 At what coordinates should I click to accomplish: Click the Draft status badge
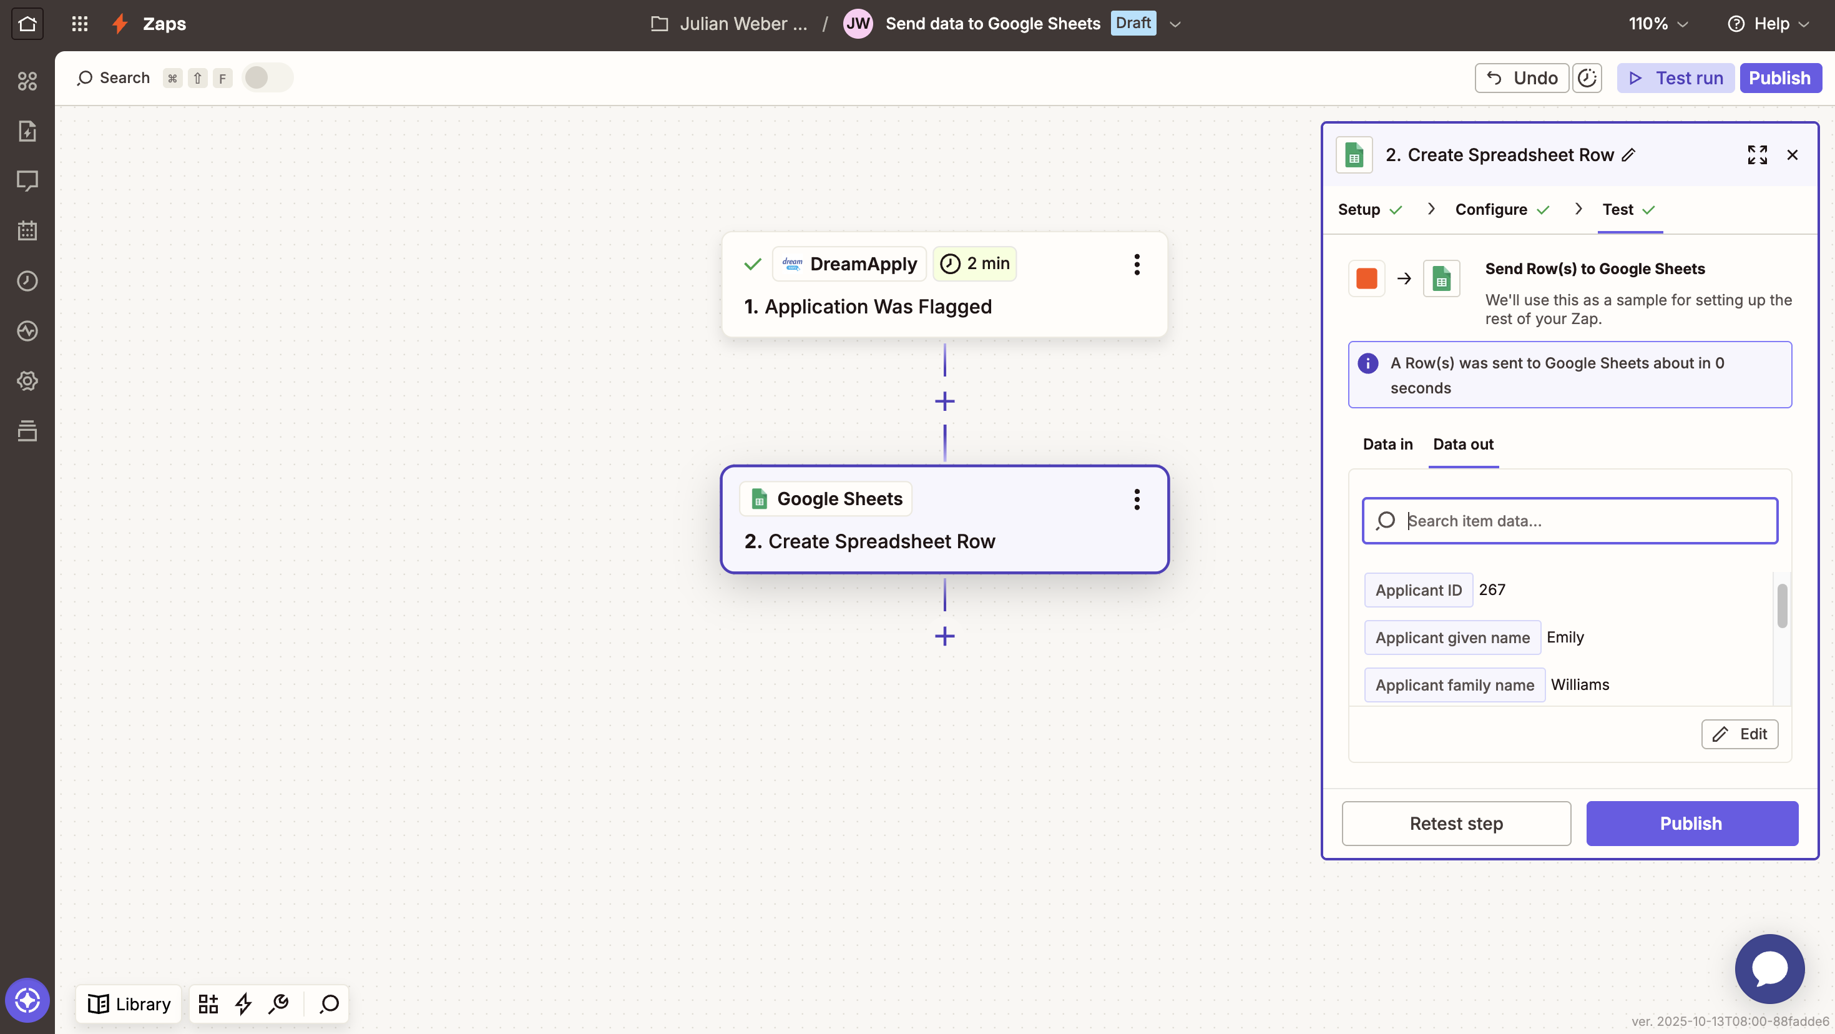[1133, 23]
